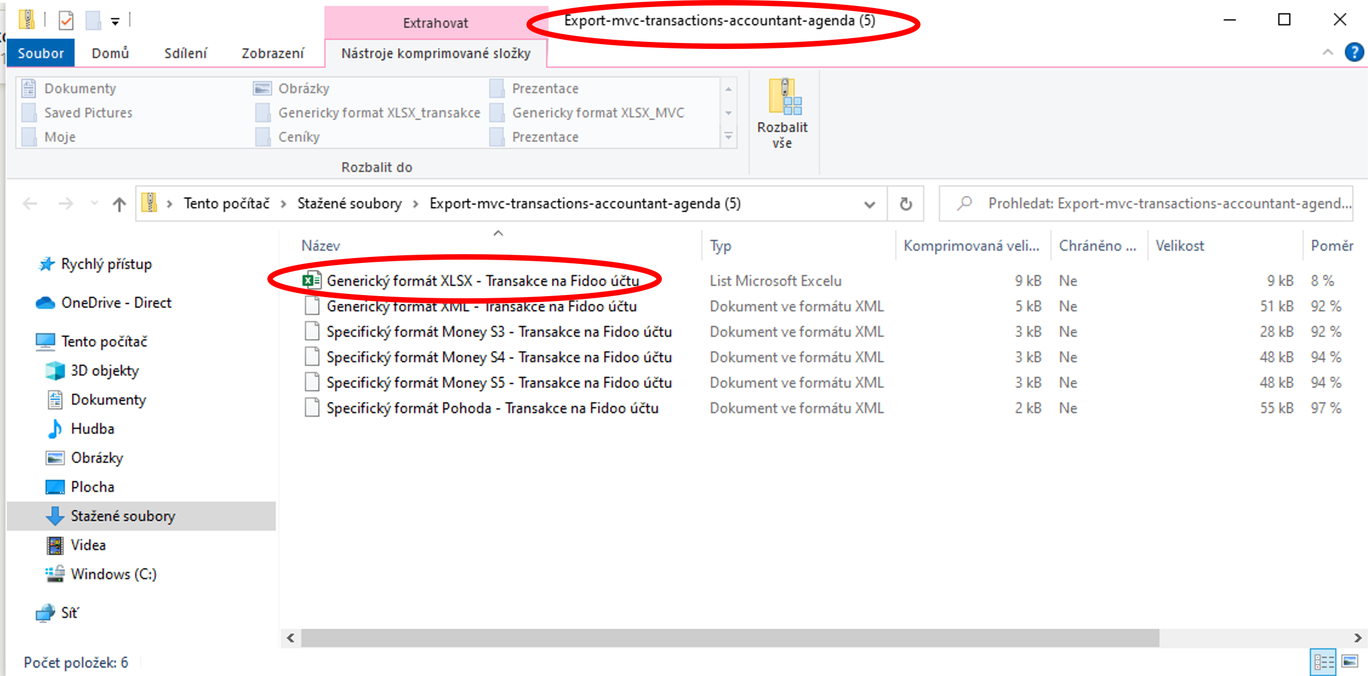Select Tento počítač in navigation pane
This screenshot has height=676, width=1368.
[x=91, y=341]
